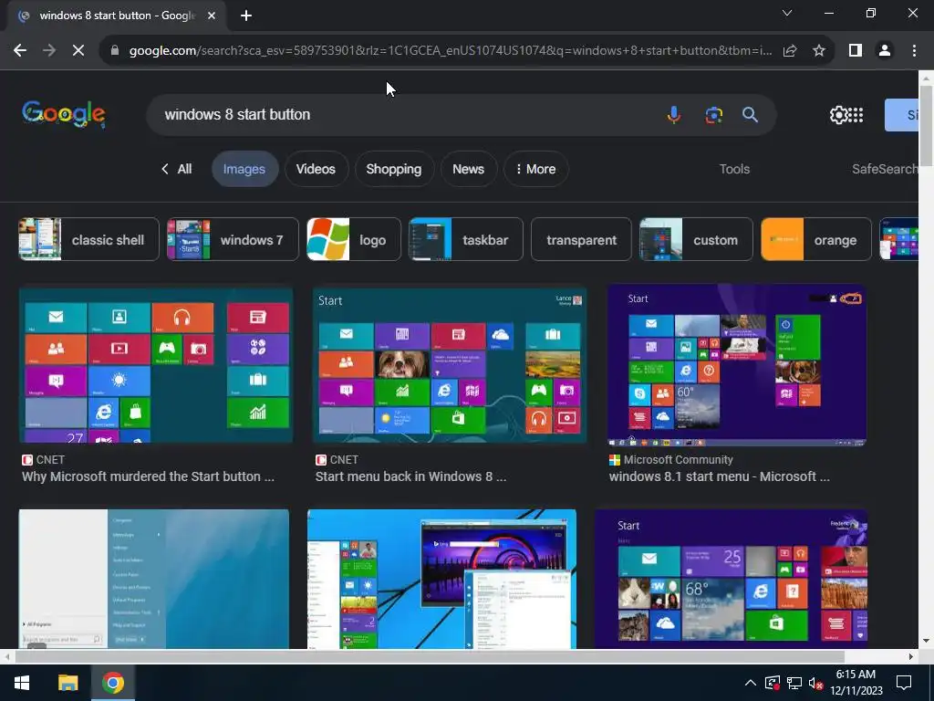Search by image with Google Lens

(x=713, y=114)
